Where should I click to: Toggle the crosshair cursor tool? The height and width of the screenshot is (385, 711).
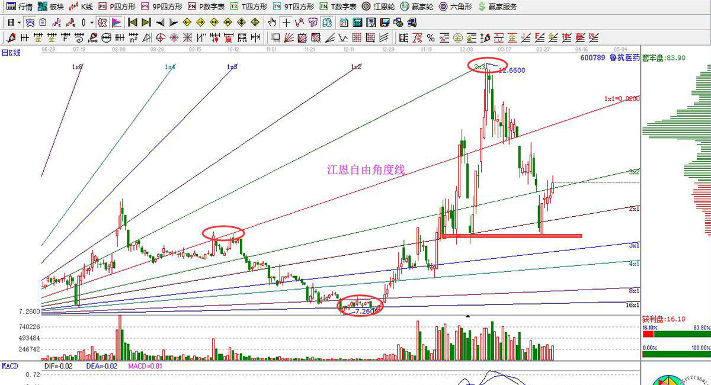286,23
